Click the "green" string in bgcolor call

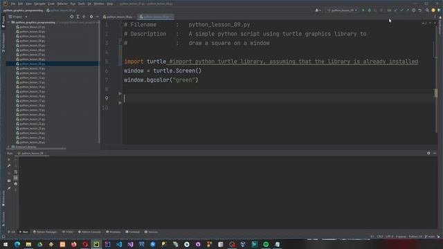pyautogui.click(x=184, y=80)
